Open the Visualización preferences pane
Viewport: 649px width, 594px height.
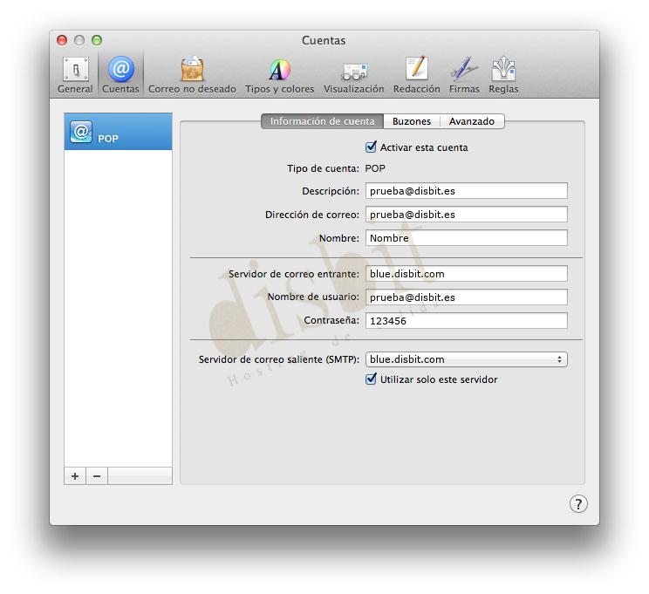click(x=353, y=75)
